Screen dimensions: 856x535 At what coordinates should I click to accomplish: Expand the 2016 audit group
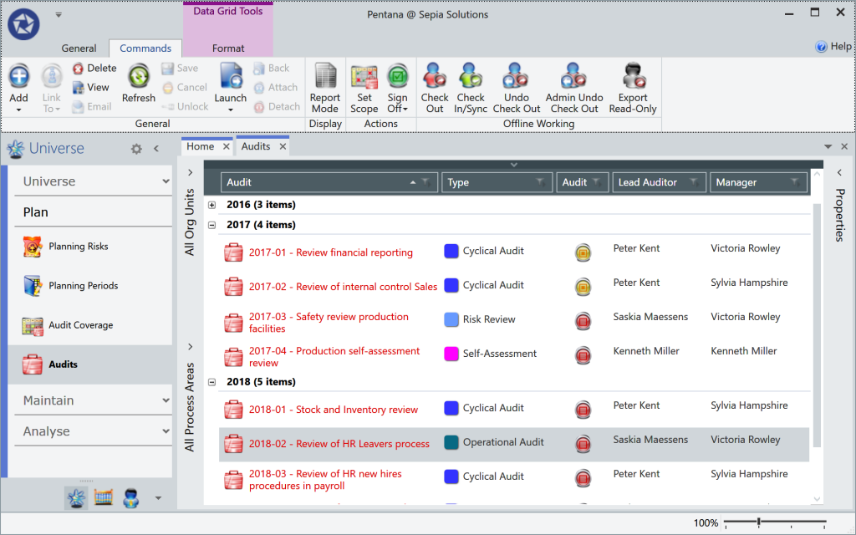coord(211,205)
